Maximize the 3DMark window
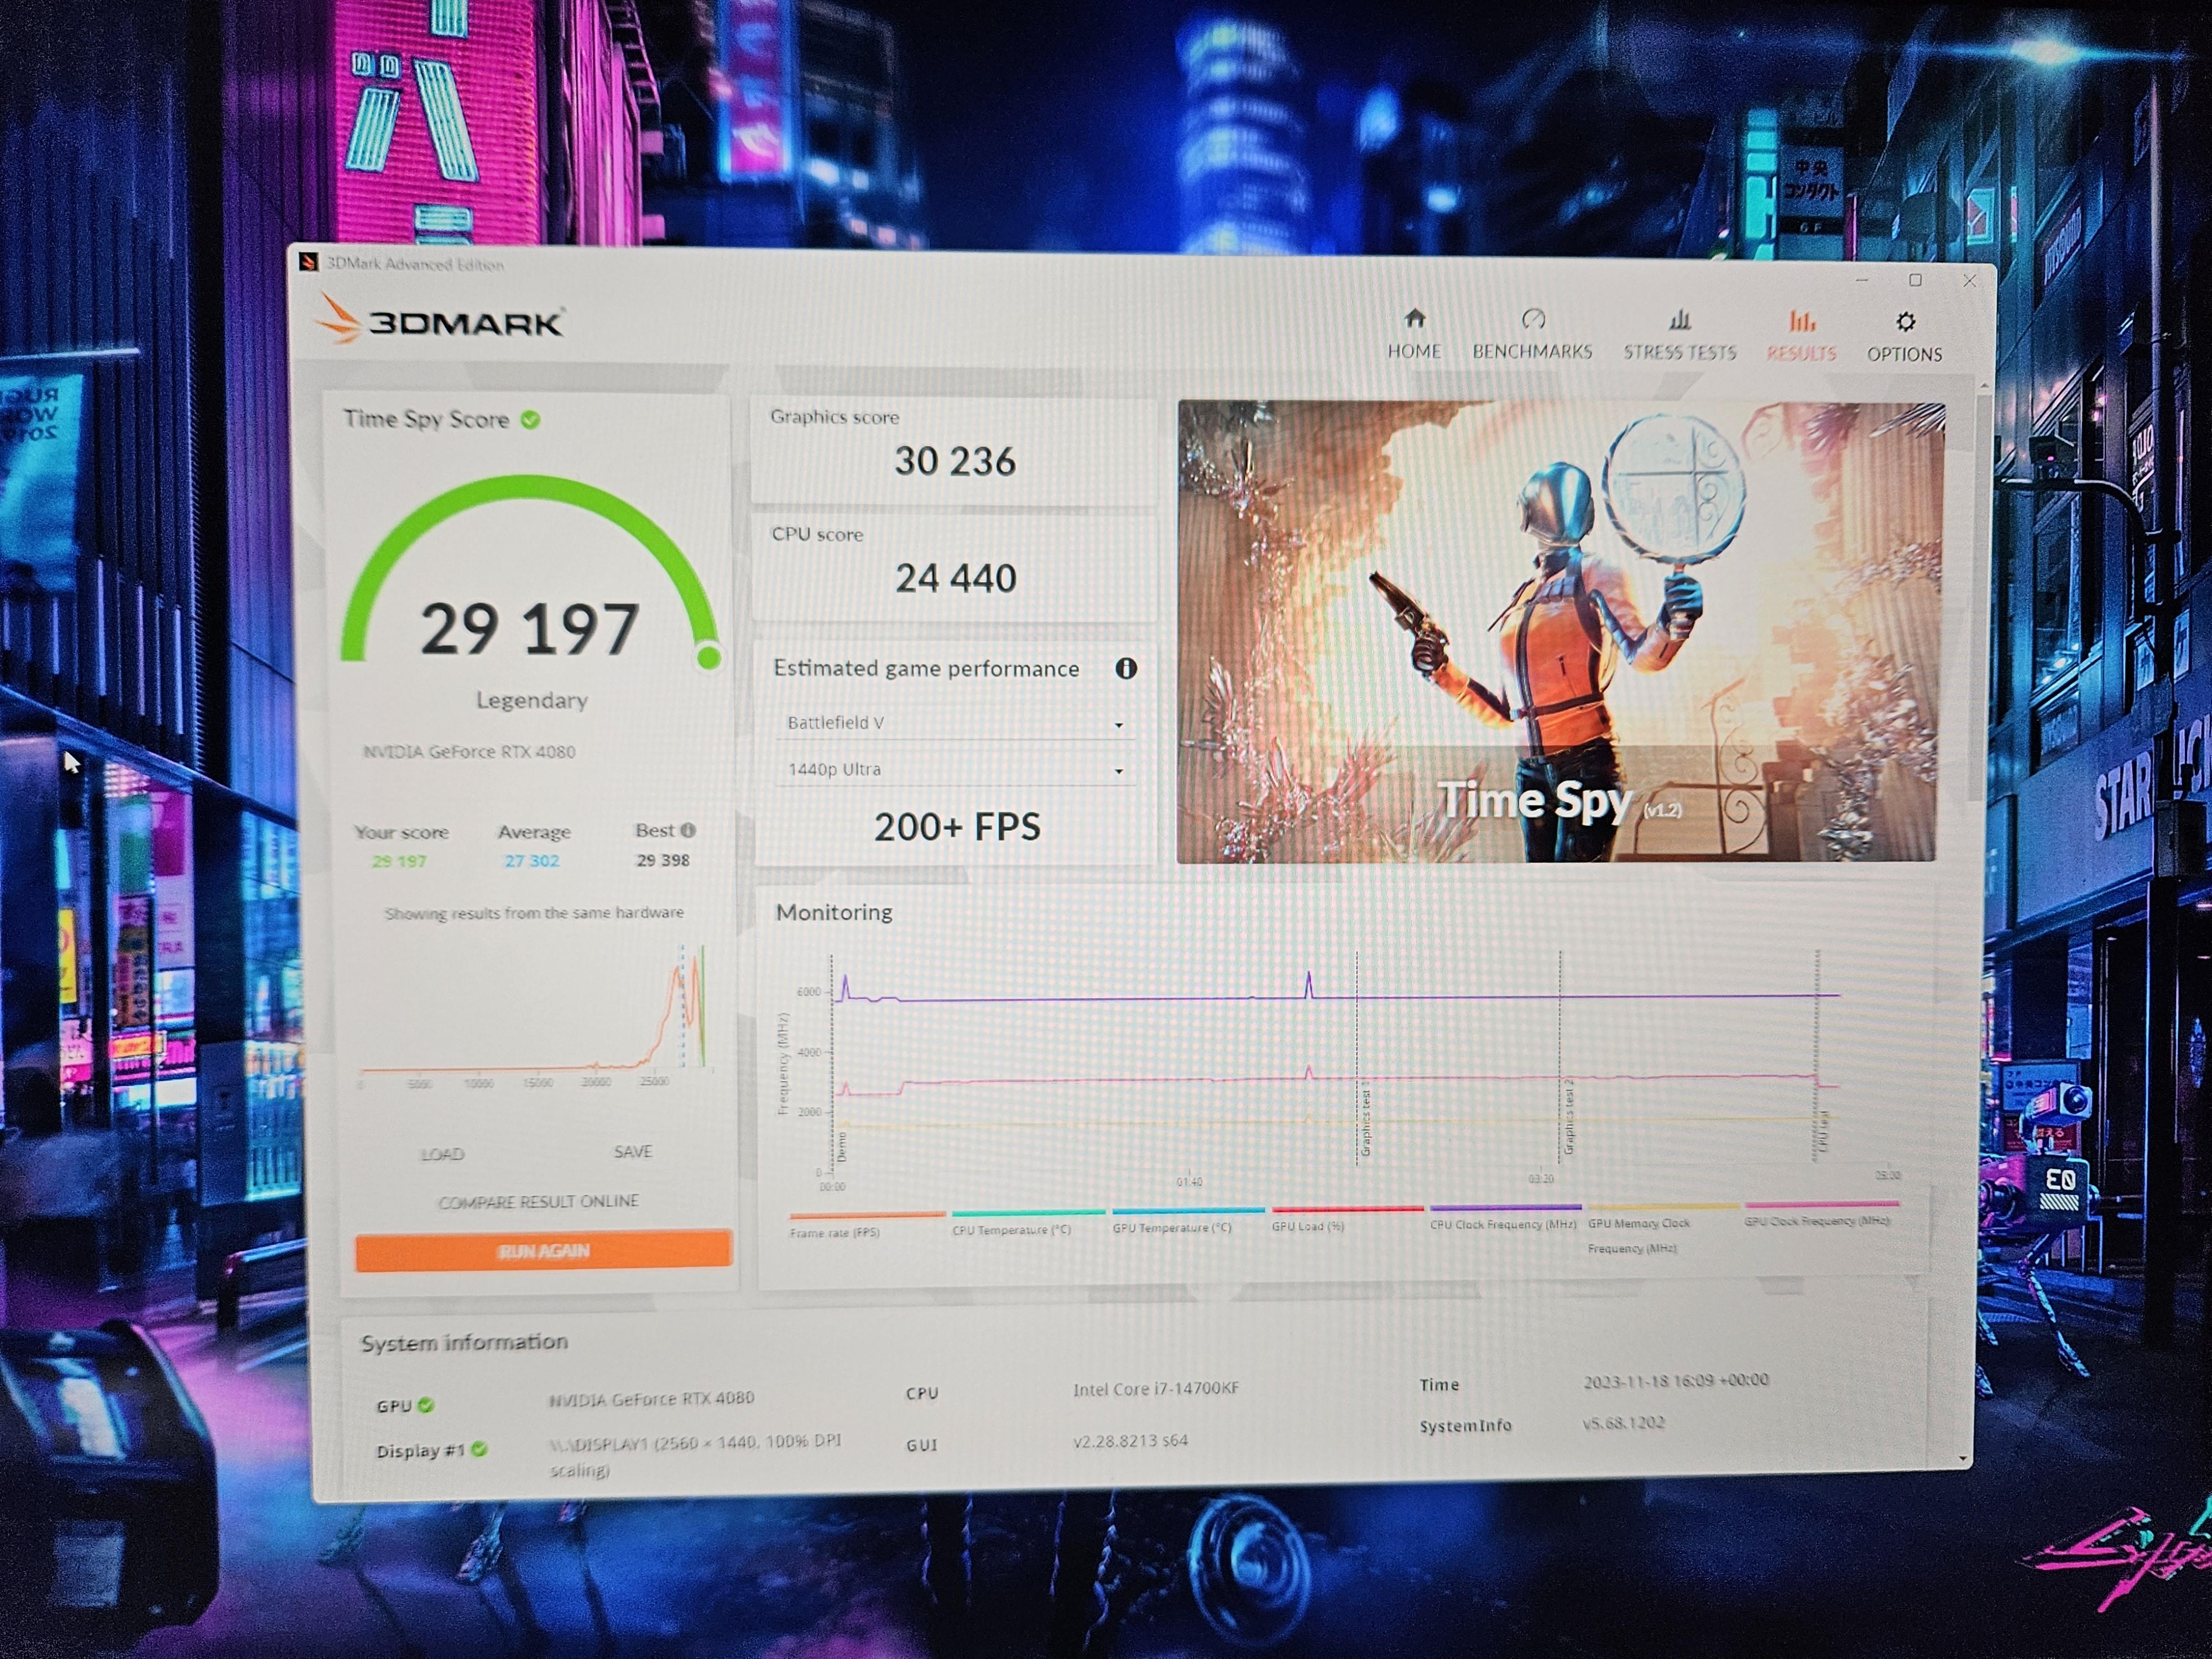2212x1659 pixels. tap(1915, 280)
